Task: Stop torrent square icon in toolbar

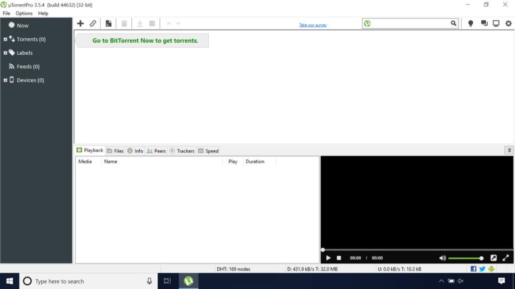Action: [152, 23]
